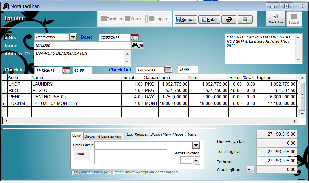Click the += button beside Sisa tagihan
This screenshot has height=183, width=309.
point(250,170)
